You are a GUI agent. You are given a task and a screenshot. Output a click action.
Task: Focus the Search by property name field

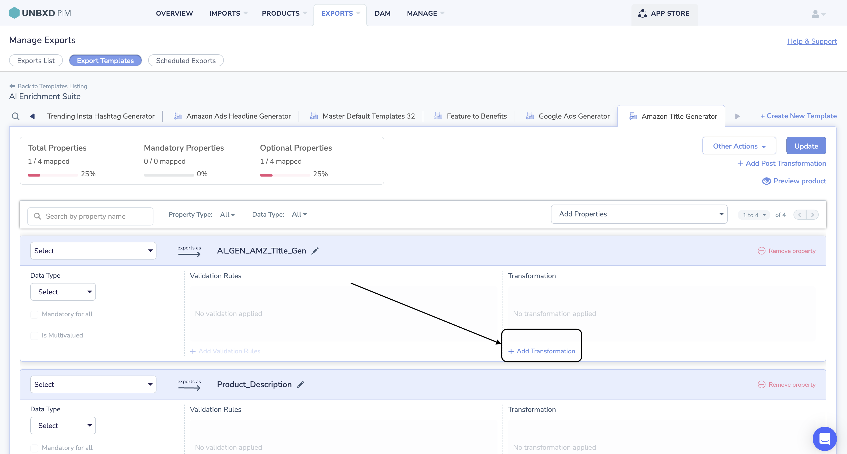[90, 216]
